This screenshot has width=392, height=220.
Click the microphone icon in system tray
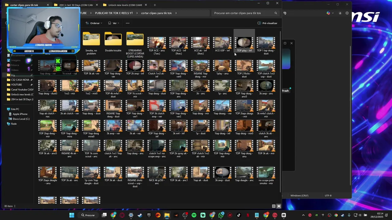(x=349, y=215)
